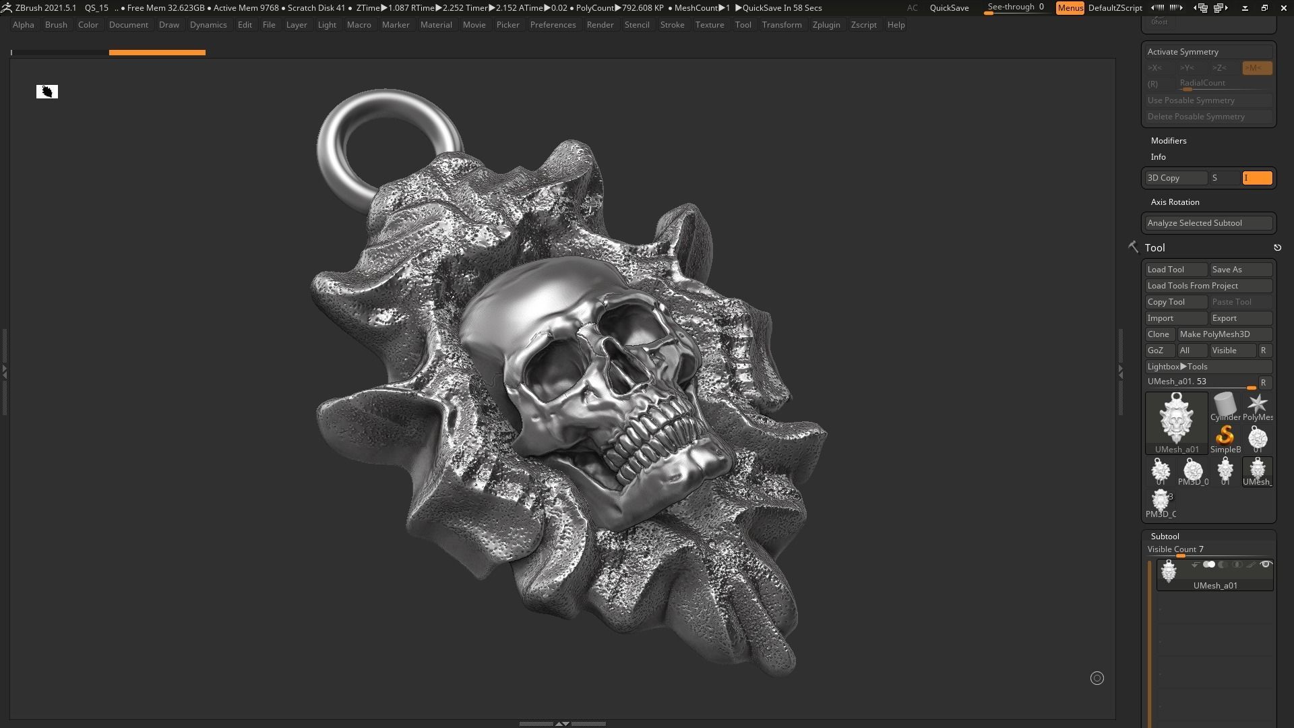Image resolution: width=1294 pixels, height=728 pixels.
Task: Click the UMesh_a01. 53 item slider
Action: coord(1201,383)
